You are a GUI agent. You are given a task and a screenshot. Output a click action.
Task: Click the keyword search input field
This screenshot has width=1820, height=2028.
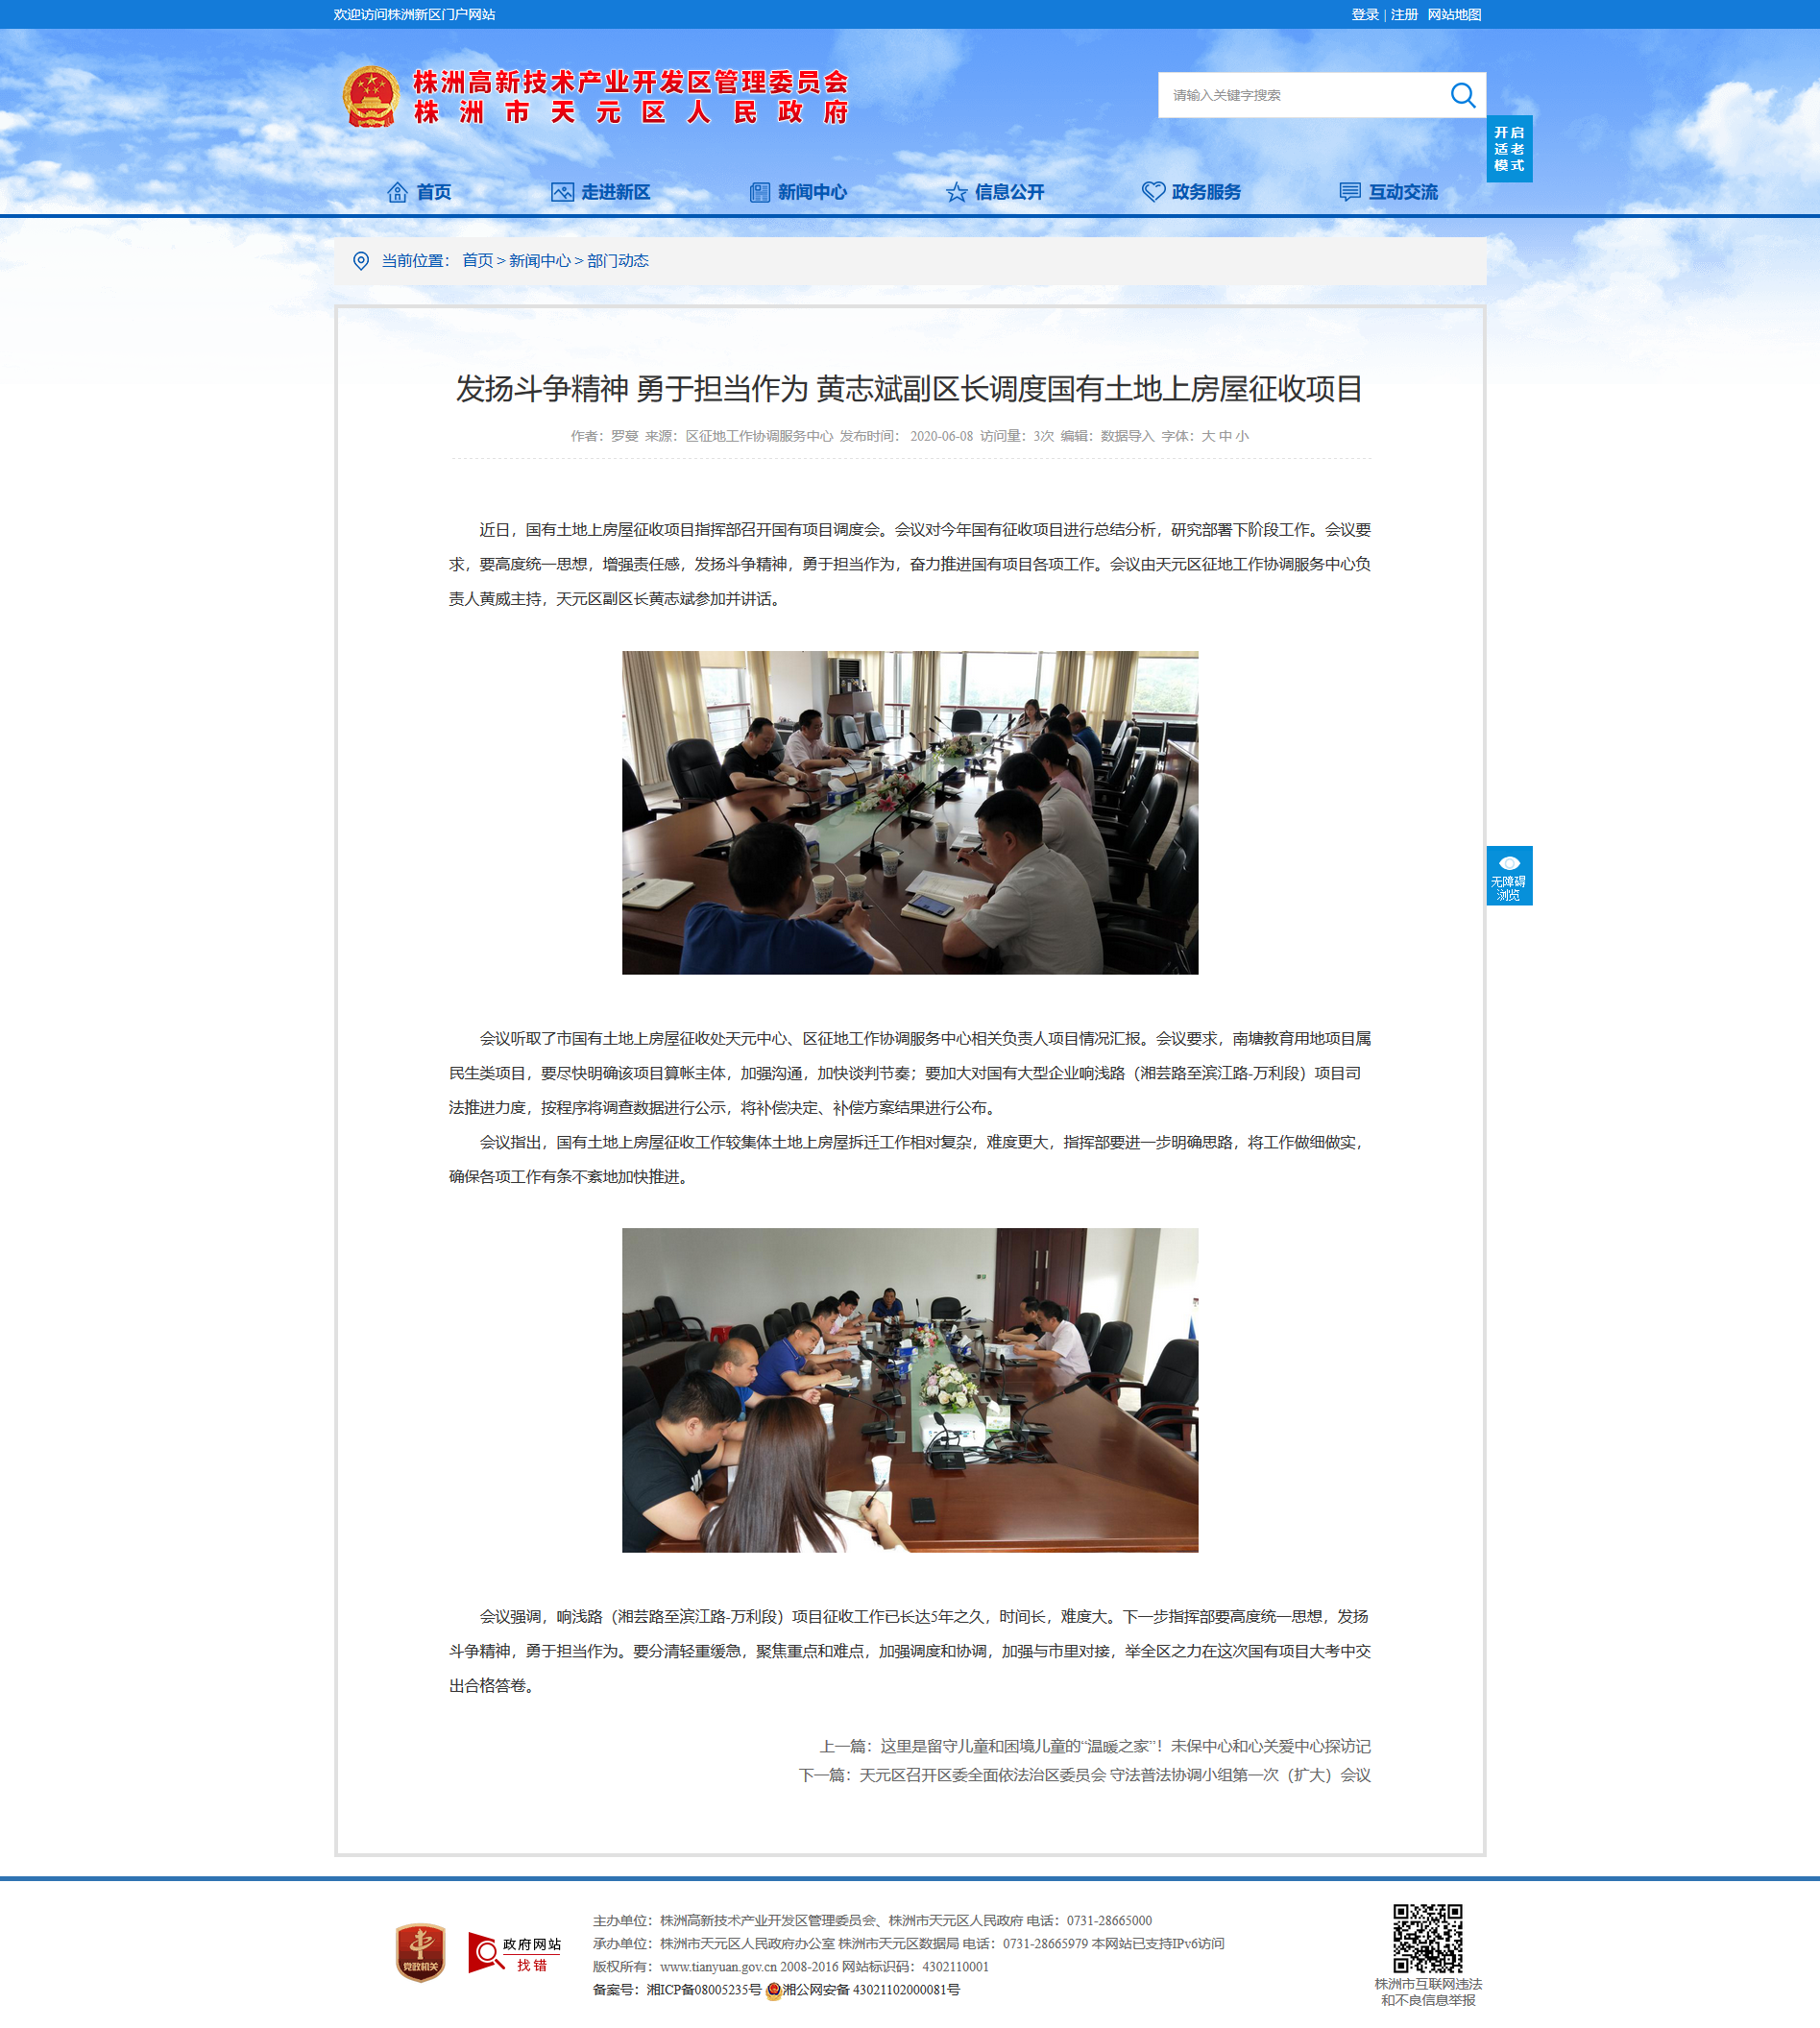[1300, 95]
